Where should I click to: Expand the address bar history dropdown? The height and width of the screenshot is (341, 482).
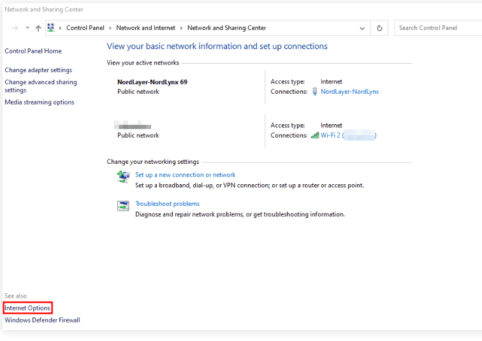point(363,28)
